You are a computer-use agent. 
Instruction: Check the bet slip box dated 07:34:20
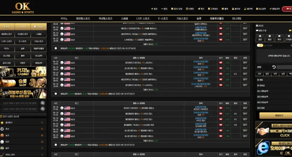point(56,48)
